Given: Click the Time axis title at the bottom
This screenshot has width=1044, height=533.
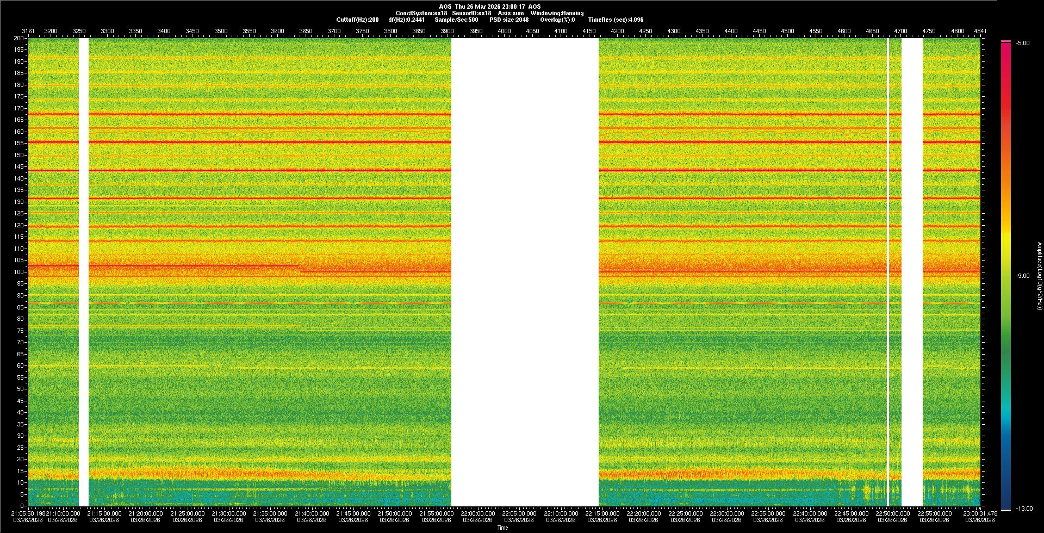Looking at the screenshot, I should [502, 528].
